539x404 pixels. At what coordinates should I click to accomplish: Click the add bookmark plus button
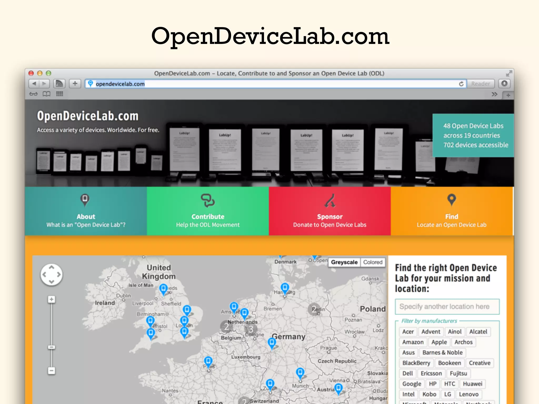point(75,84)
